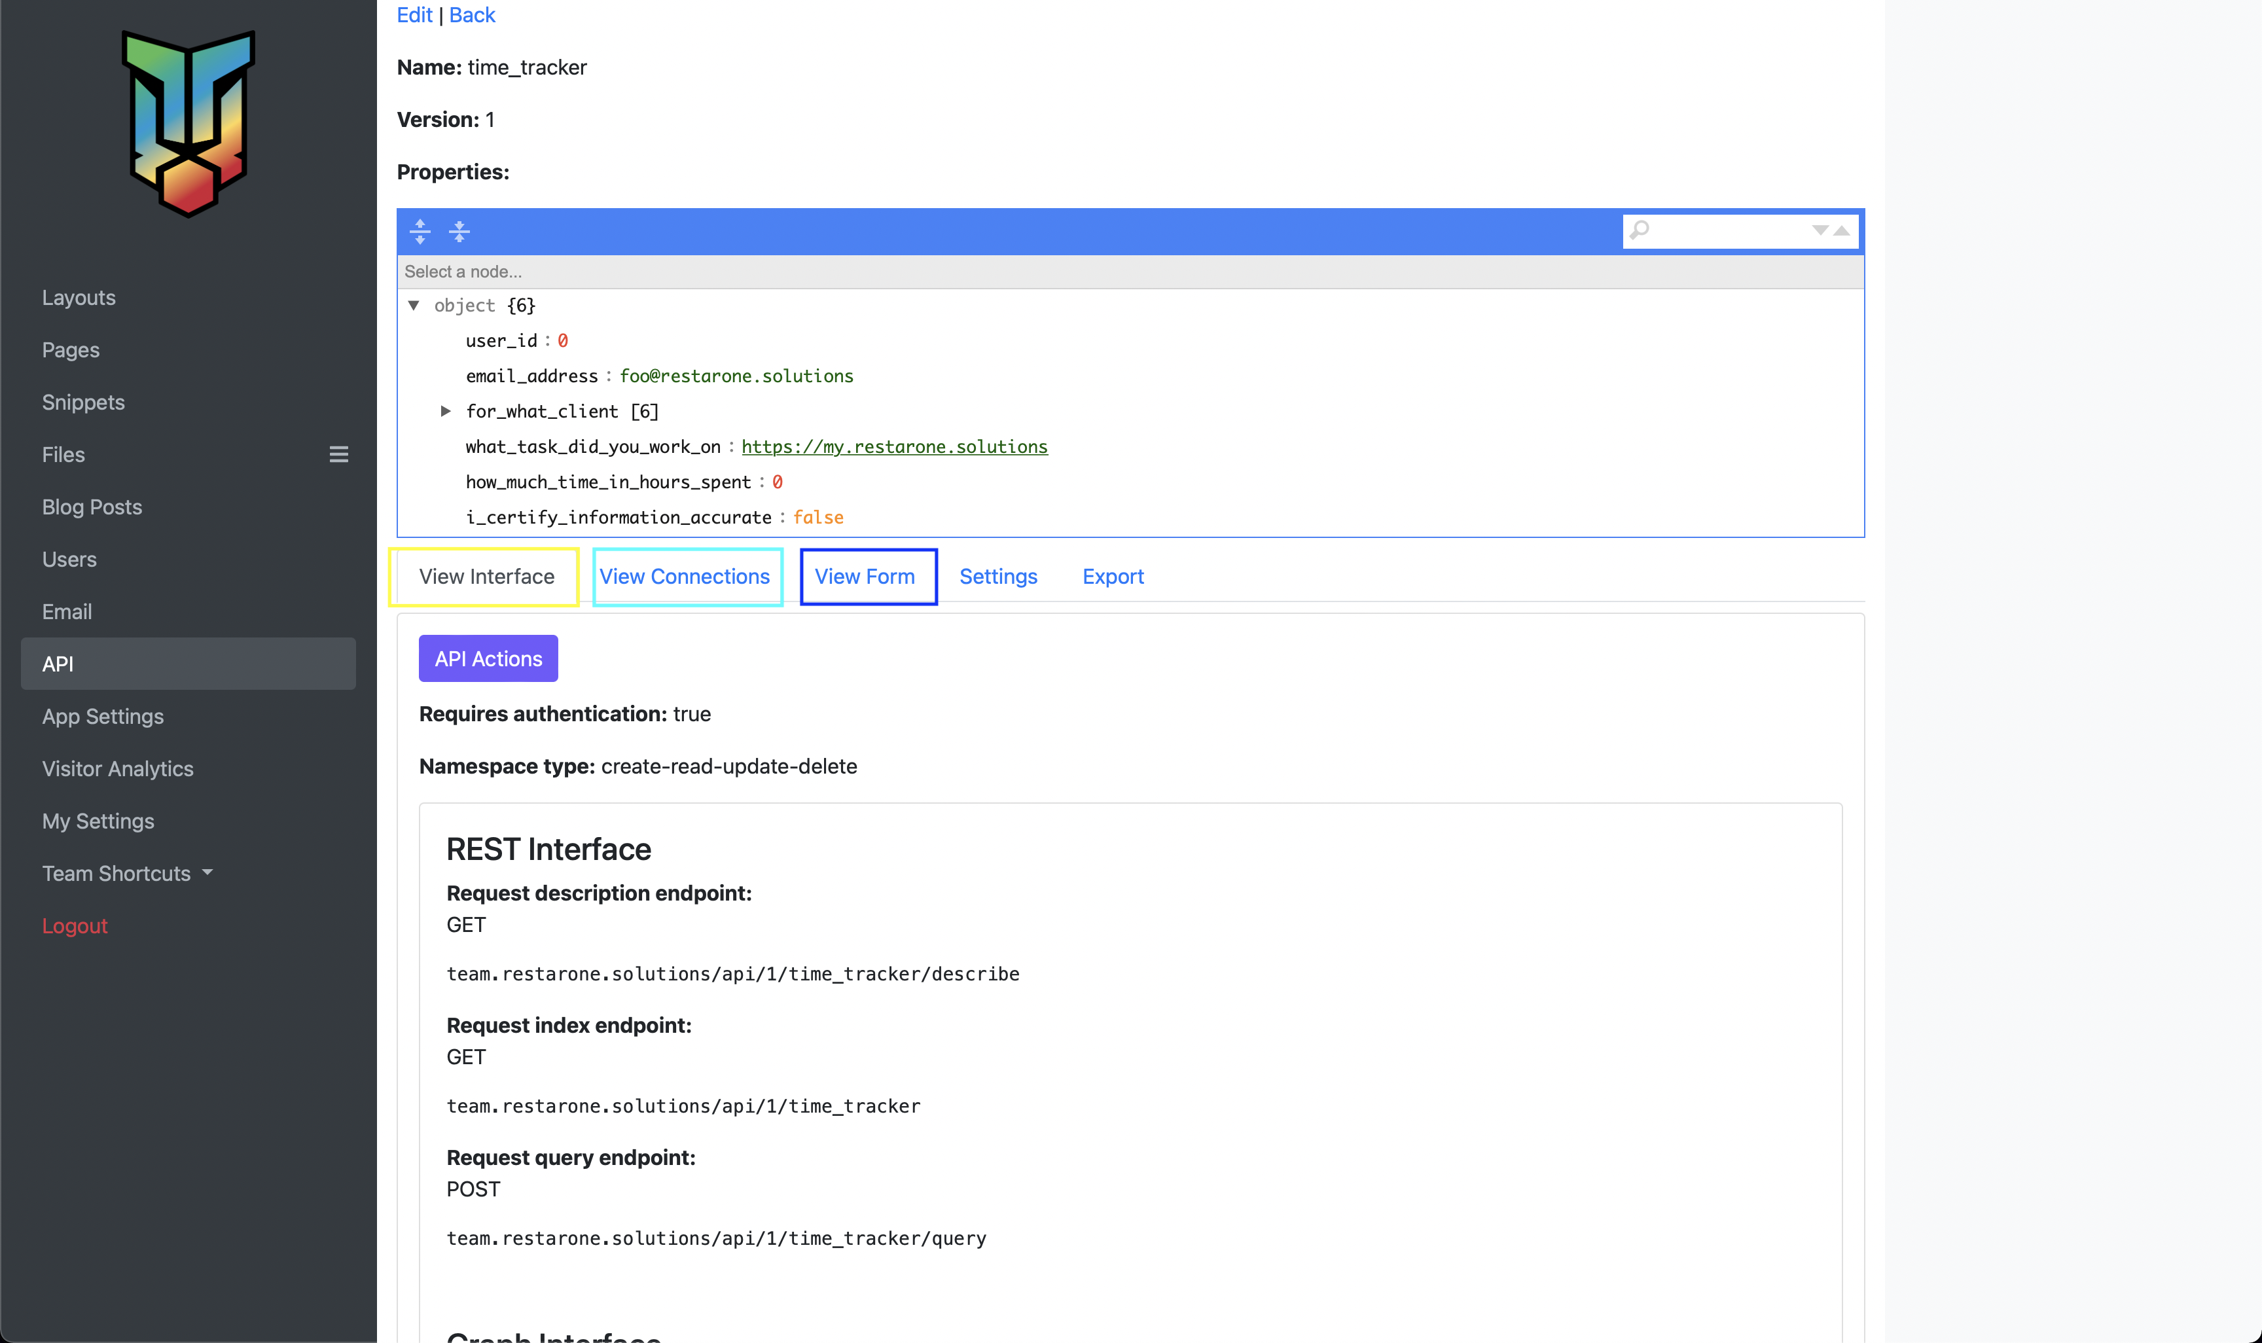Click the API Actions button
The height and width of the screenshot is (1343, 2262).
[488, 659]
